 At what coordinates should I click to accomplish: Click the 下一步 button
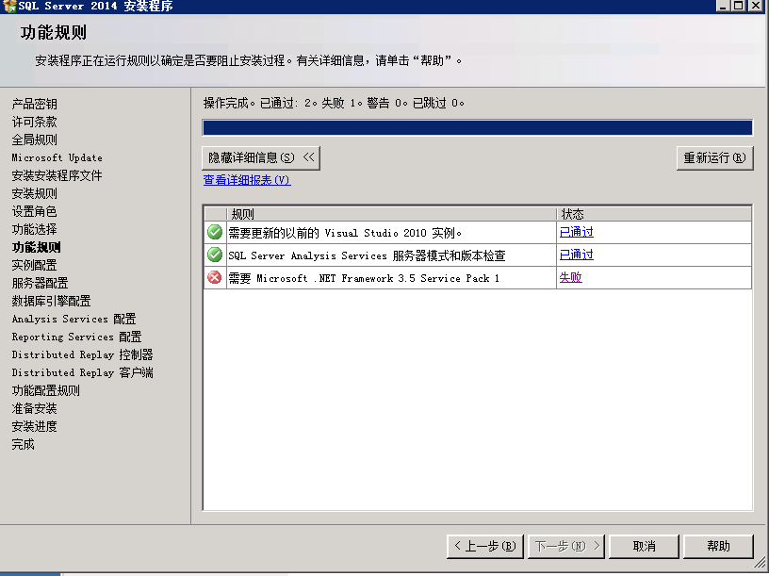tap(566, 546)
